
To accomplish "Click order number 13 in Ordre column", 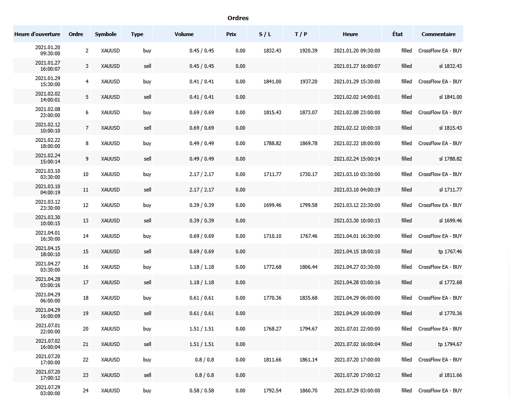I will pos(86,221).
